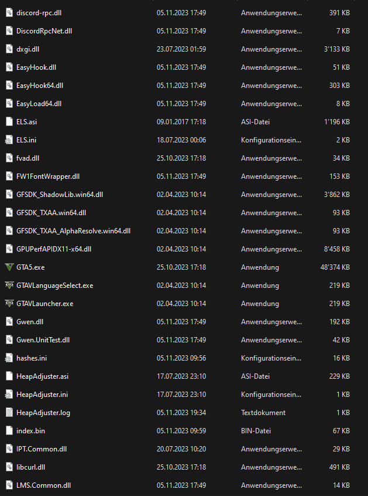
Task: Click the size value 8'458 KB
Action: coord(337,249)
